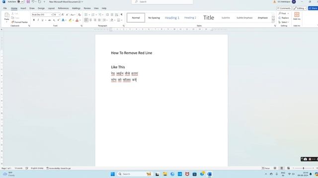Select Align Left

coord(86,20)
